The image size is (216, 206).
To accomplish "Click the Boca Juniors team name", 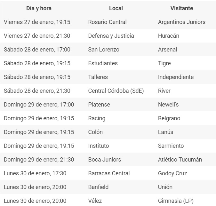I will [105, 160].
